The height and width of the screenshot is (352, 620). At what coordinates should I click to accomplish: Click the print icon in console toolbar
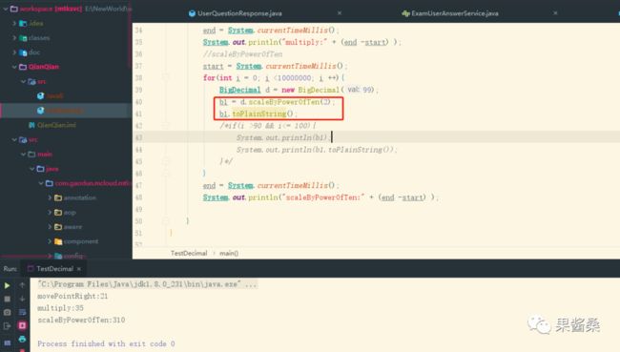click(22, 339)
